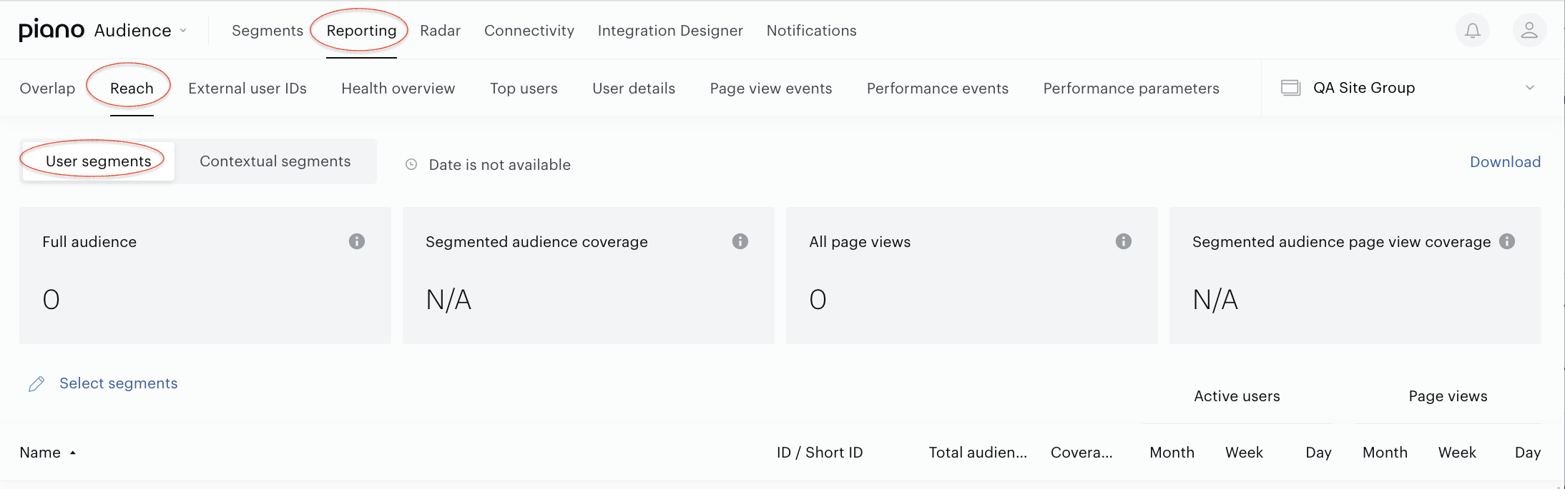The width and height of the screenshot is (1565, 489).
Task: Go to the User details tab
Action: (x=634, y=89)
